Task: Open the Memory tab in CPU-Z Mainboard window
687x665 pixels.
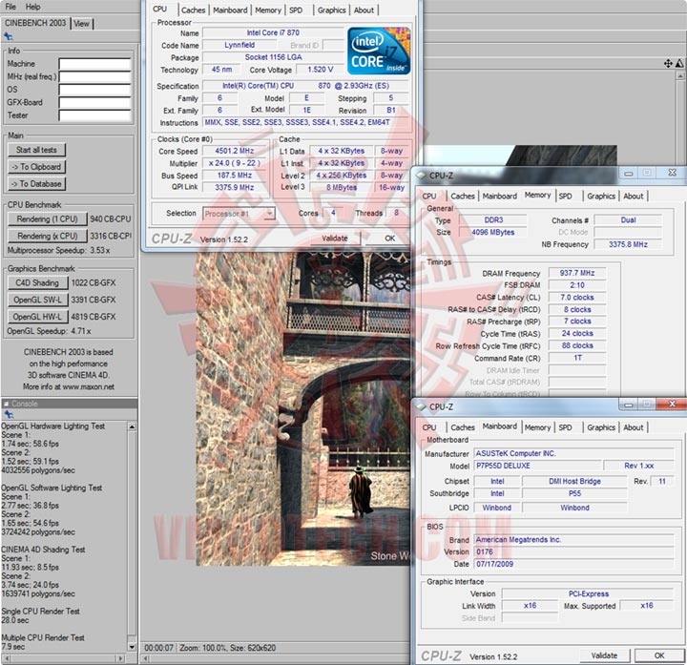Action: click(537, 427)
